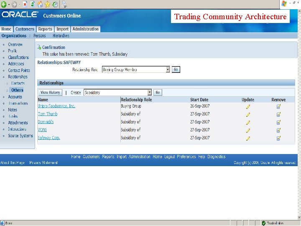Viewport: 301px width, 226px height.
Task: Open the VONS link
Action: 42,130
